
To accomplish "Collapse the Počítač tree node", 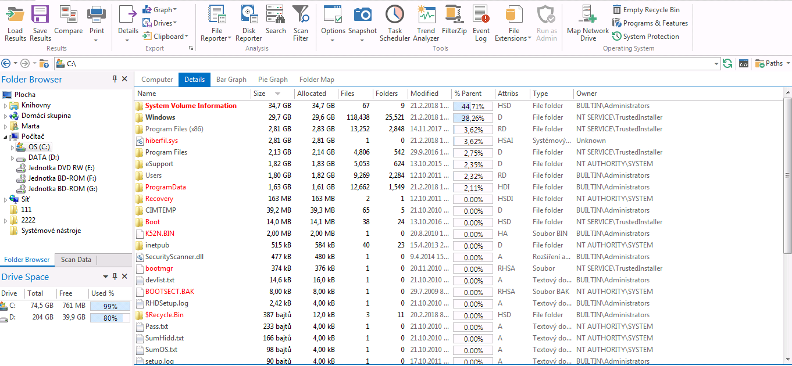I will tap(6, 137).
